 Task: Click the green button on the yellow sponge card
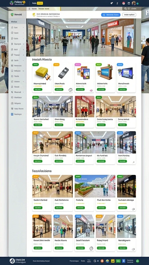click(x=38, y=89)
